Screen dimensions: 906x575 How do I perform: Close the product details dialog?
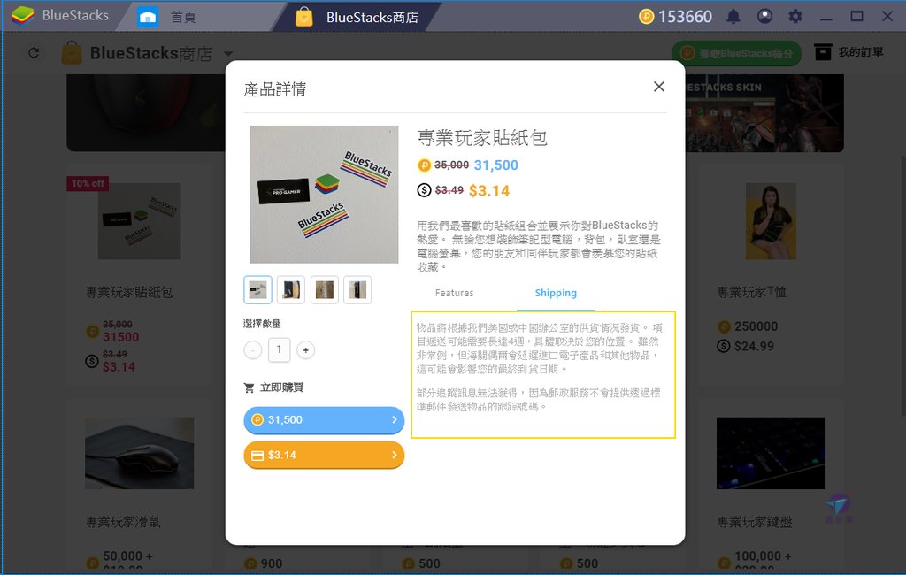tap(658, 87)
